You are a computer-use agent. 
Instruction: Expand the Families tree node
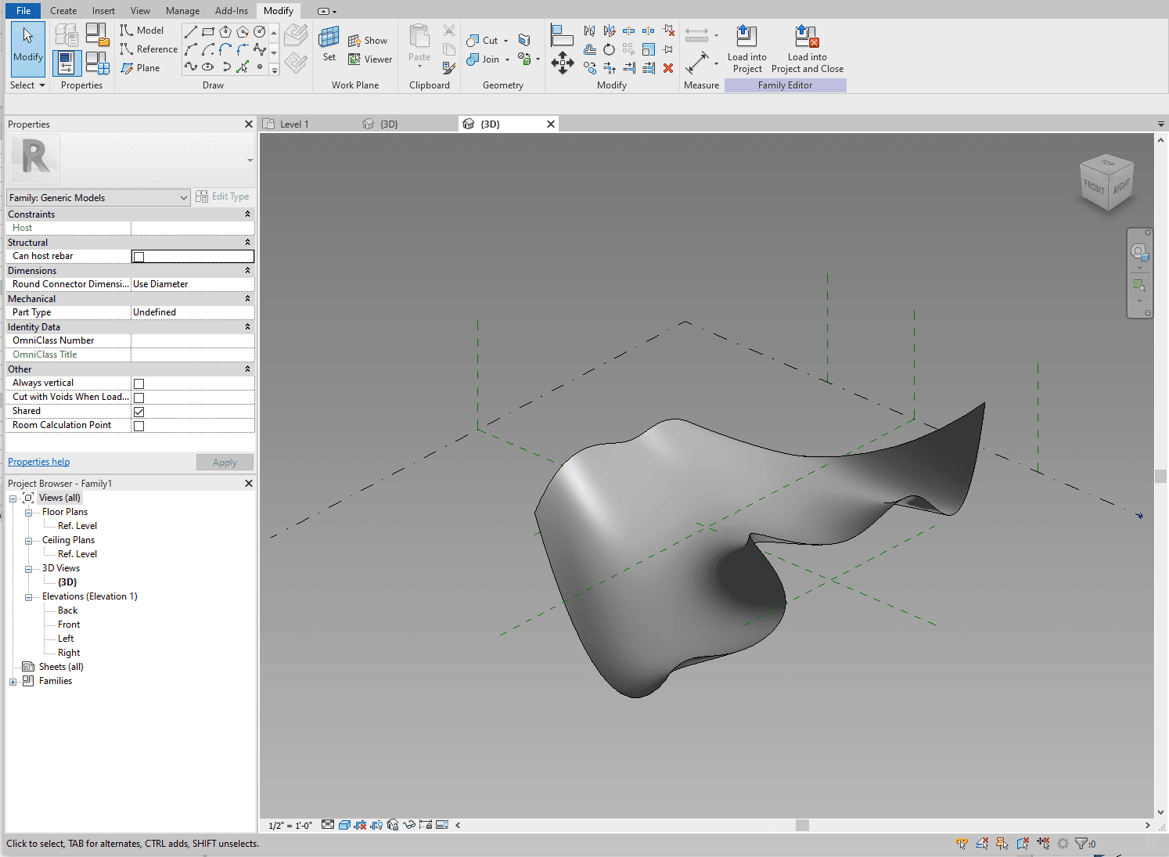[13, 682]
